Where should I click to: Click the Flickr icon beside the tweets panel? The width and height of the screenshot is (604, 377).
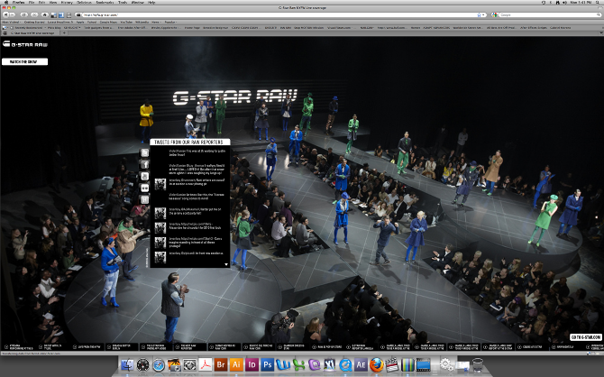[x=144, y=188]
